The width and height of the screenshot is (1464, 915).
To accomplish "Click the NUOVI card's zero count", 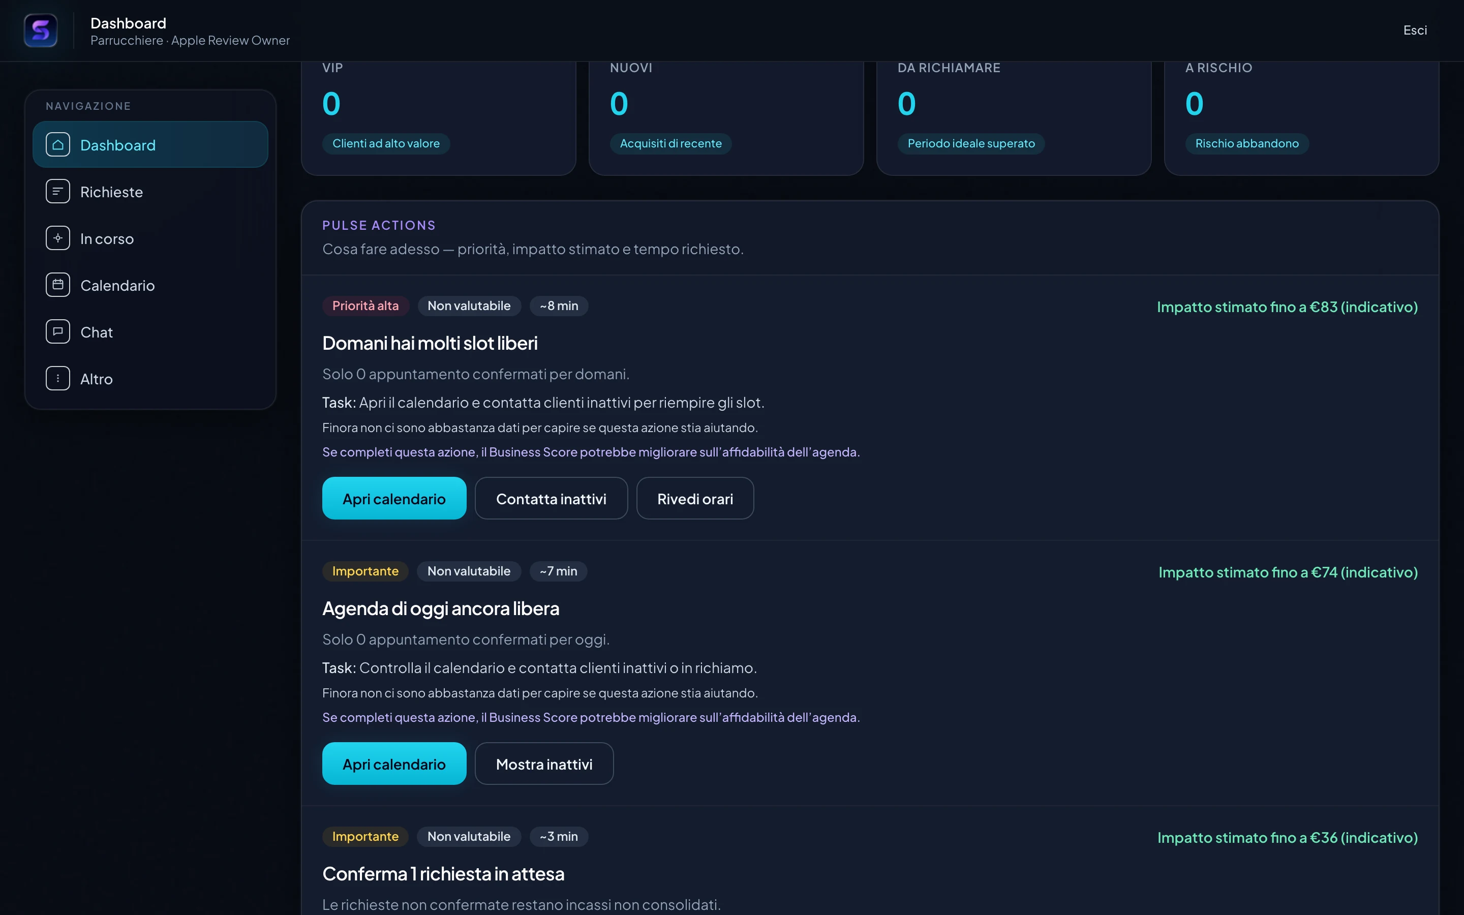I will point(619,104).
